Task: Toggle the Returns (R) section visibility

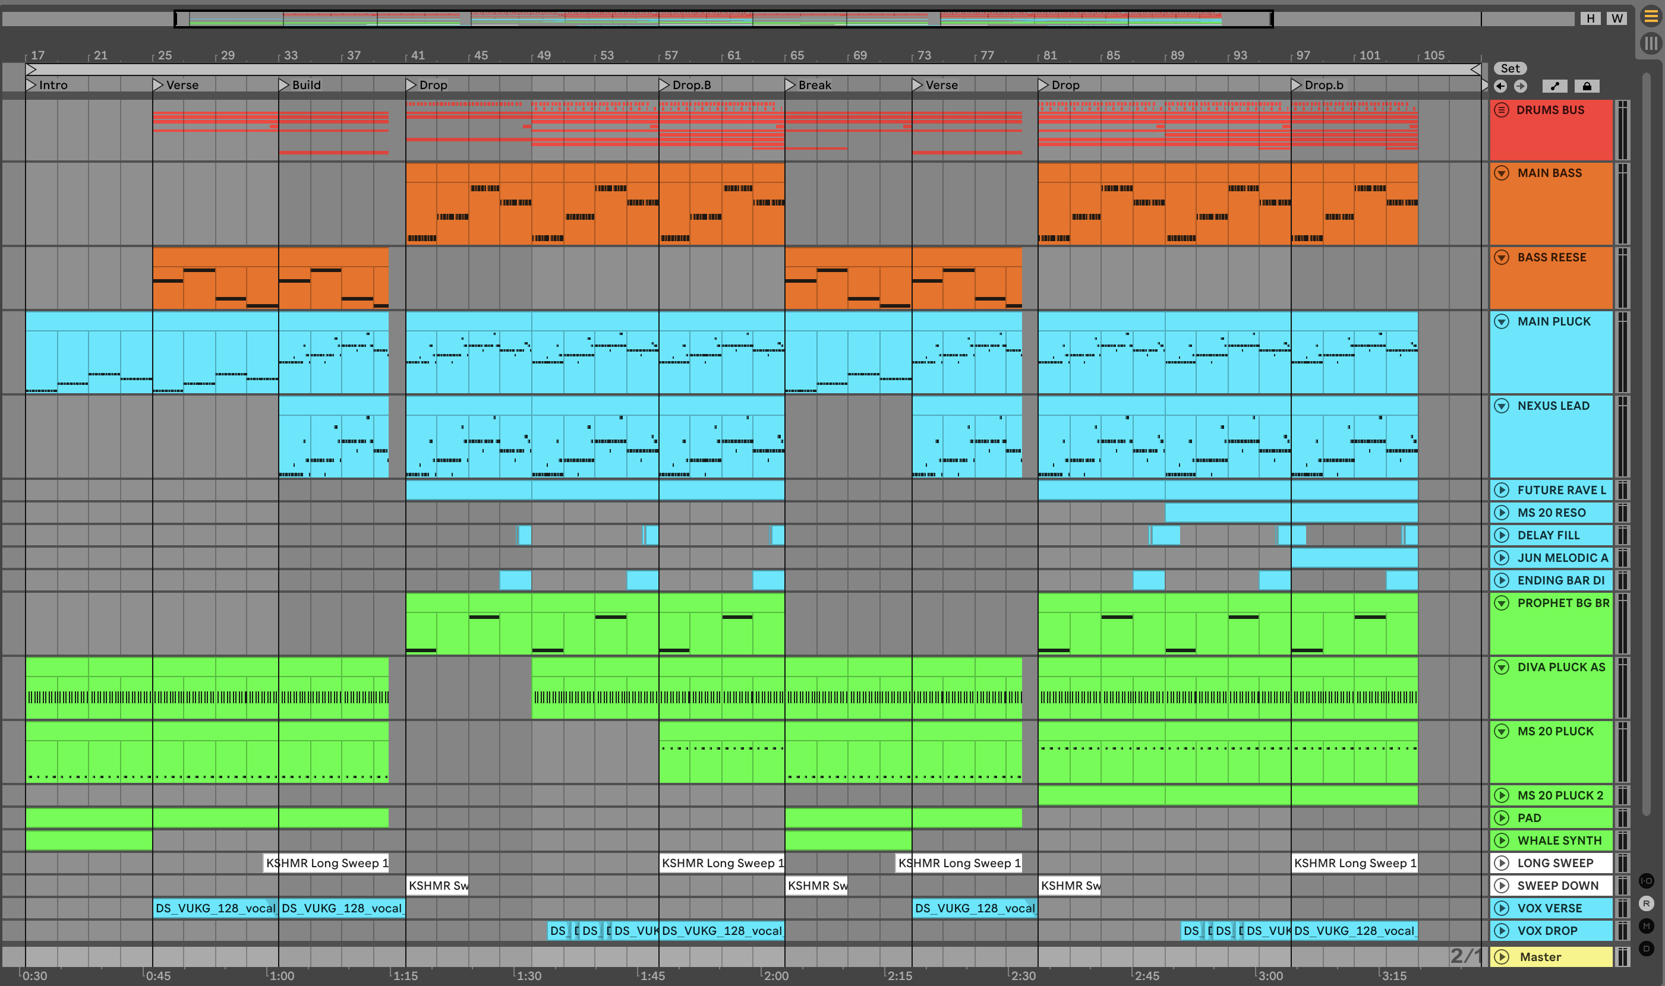Action: tap(1647, 903)
